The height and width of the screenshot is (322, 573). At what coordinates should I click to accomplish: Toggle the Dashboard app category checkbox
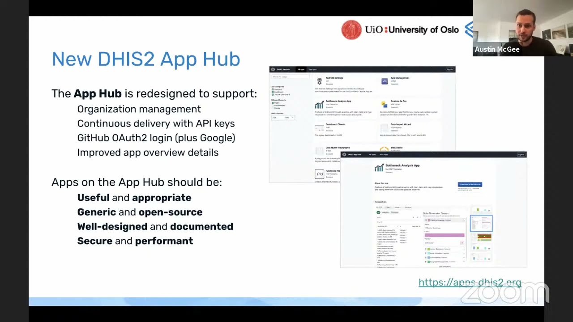(273, 92)
